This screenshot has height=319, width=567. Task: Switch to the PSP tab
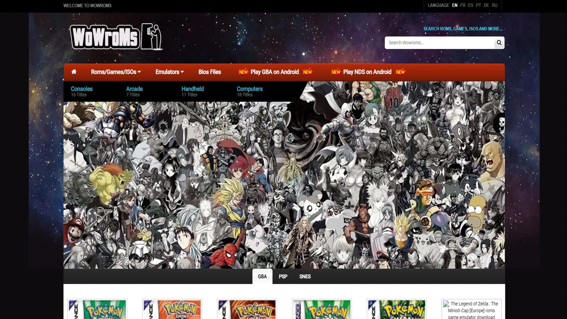[x=283, y=276]
